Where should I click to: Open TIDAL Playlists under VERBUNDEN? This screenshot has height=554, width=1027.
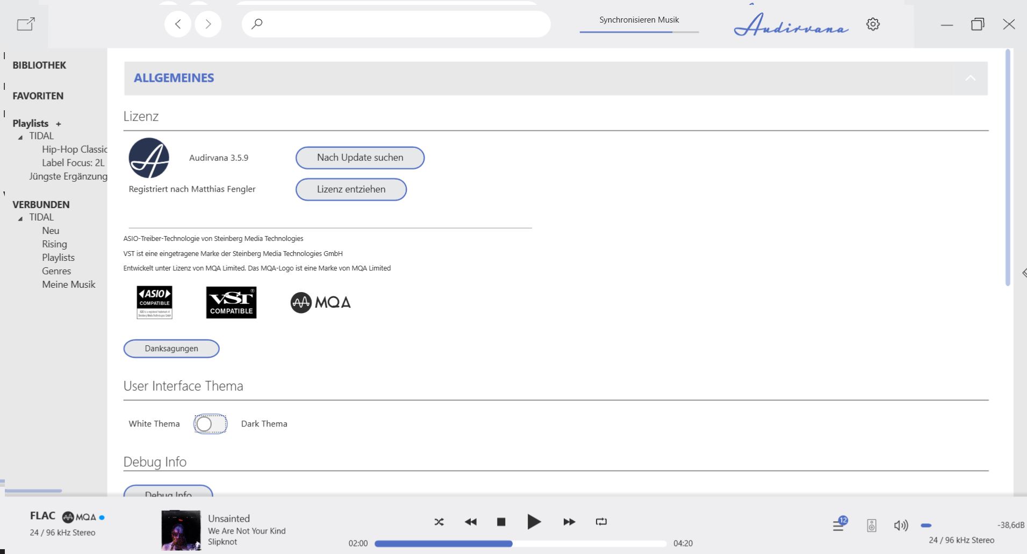click(58, 258)
